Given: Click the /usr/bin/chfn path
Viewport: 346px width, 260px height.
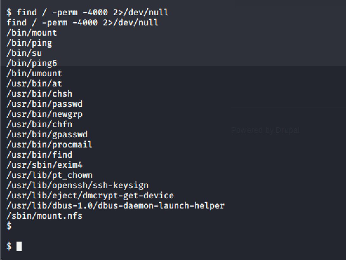Looking at the screenshot, I should (x=39, y=124).
